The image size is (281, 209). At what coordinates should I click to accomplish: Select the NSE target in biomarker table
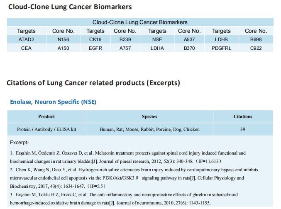[x=157, y=39]
